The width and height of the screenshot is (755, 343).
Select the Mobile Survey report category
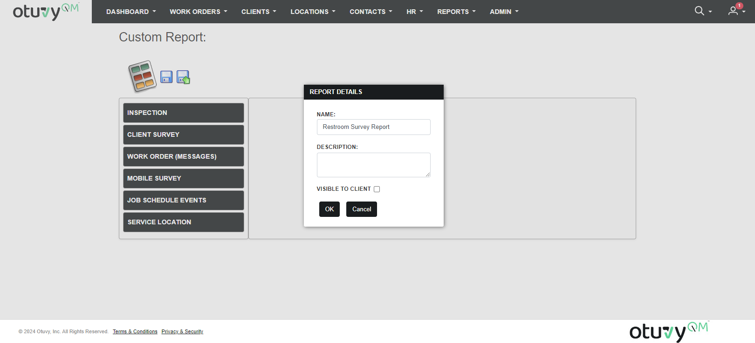coord(184,178)
